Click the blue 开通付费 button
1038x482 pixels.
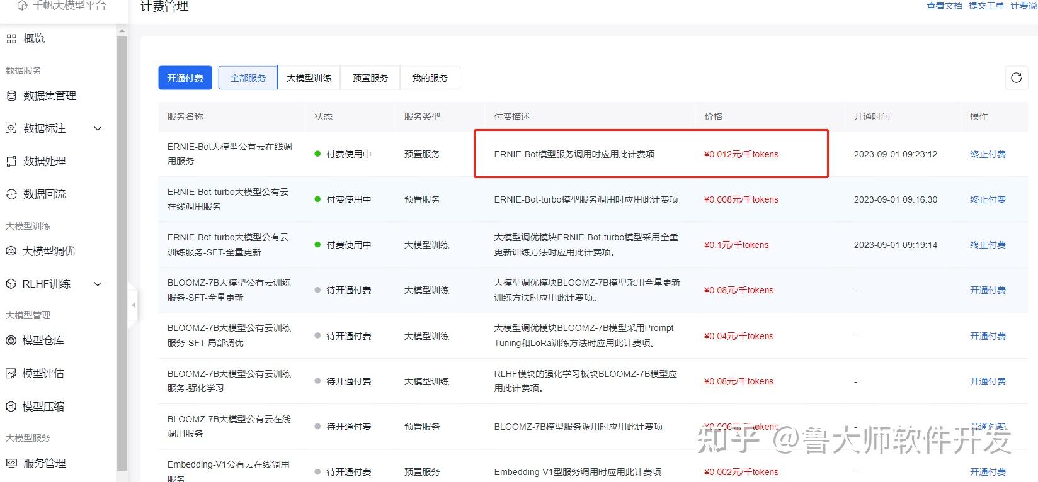click(185, 78)
